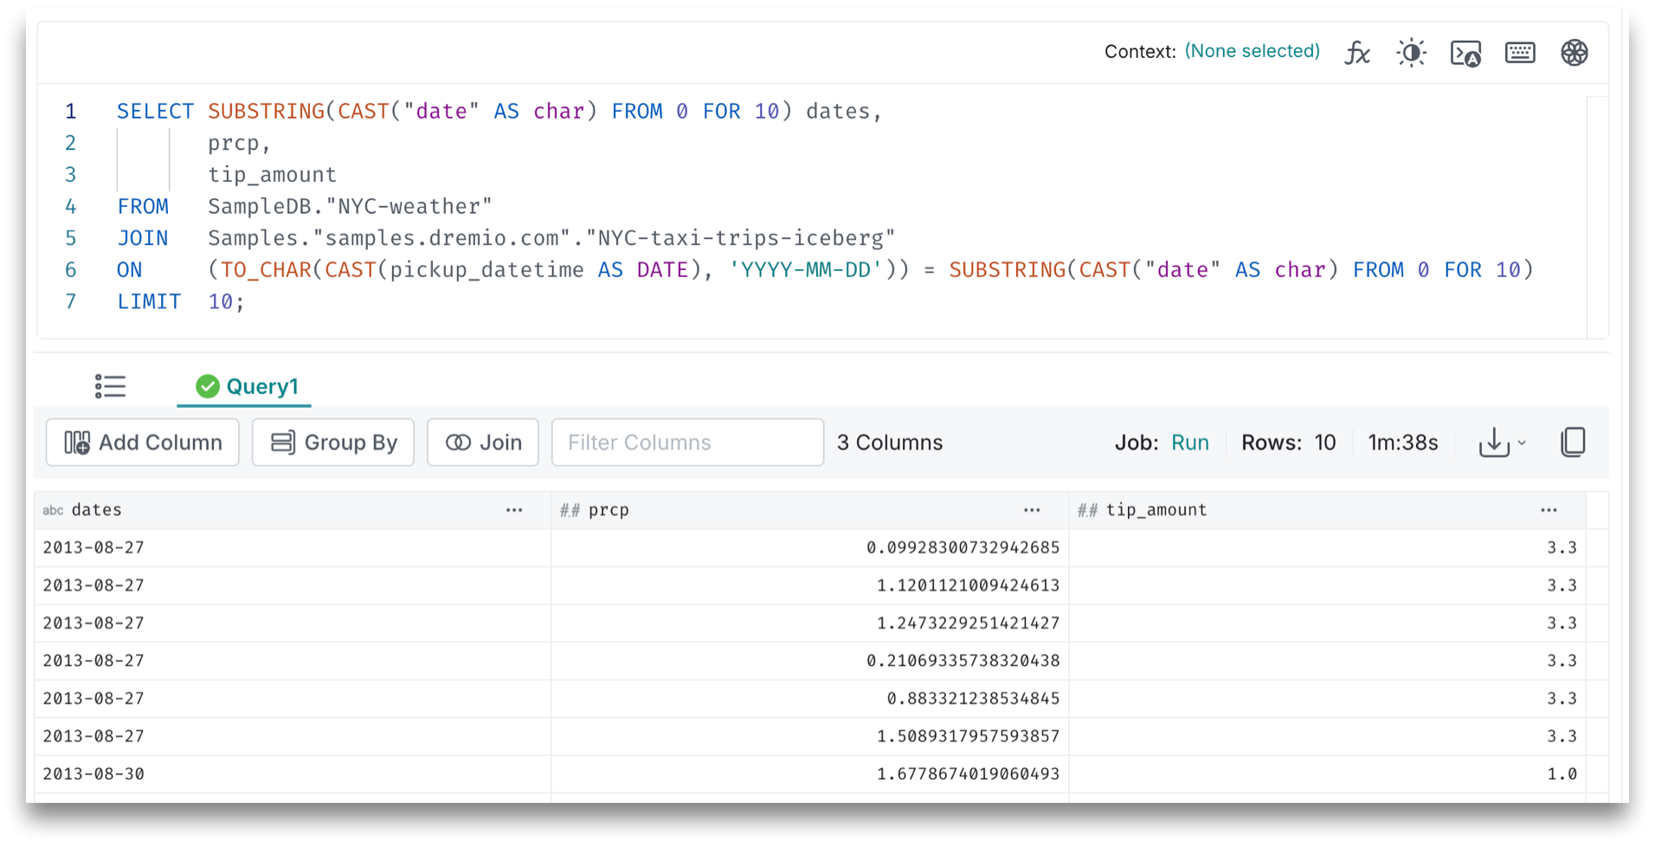
Task: Click the SQL autocomplete terminal icon
Action: click(x=1465, y=53)
